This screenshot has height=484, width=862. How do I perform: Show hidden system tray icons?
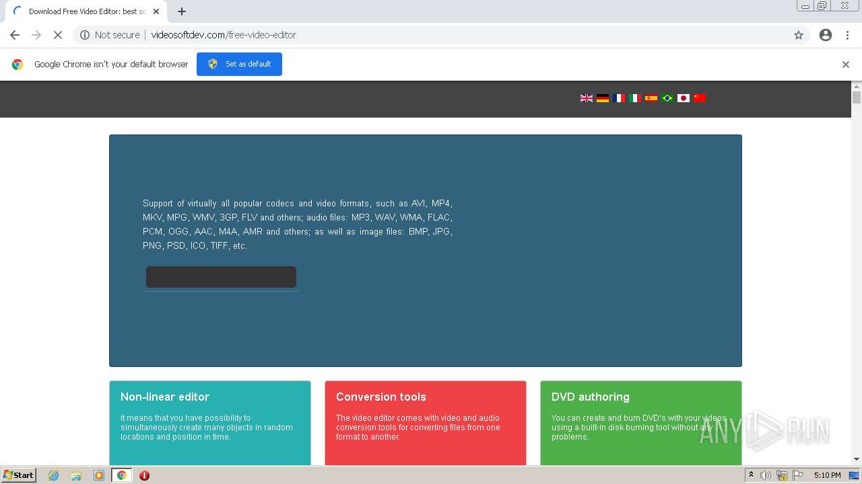(751, 475)
